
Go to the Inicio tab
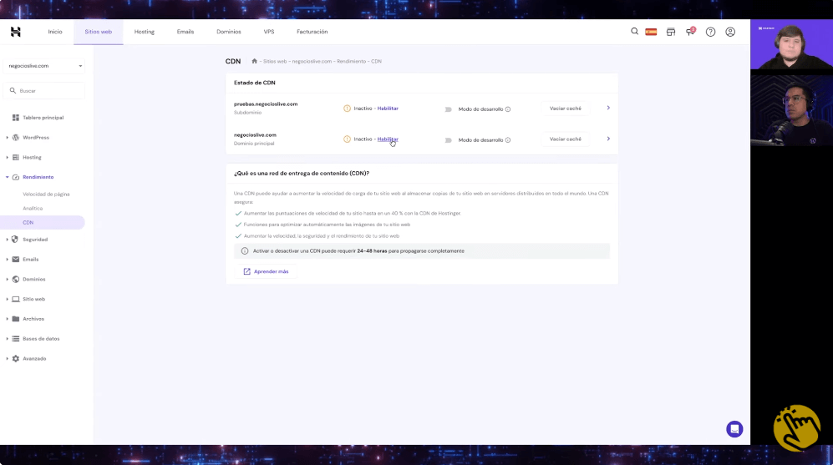55,32
